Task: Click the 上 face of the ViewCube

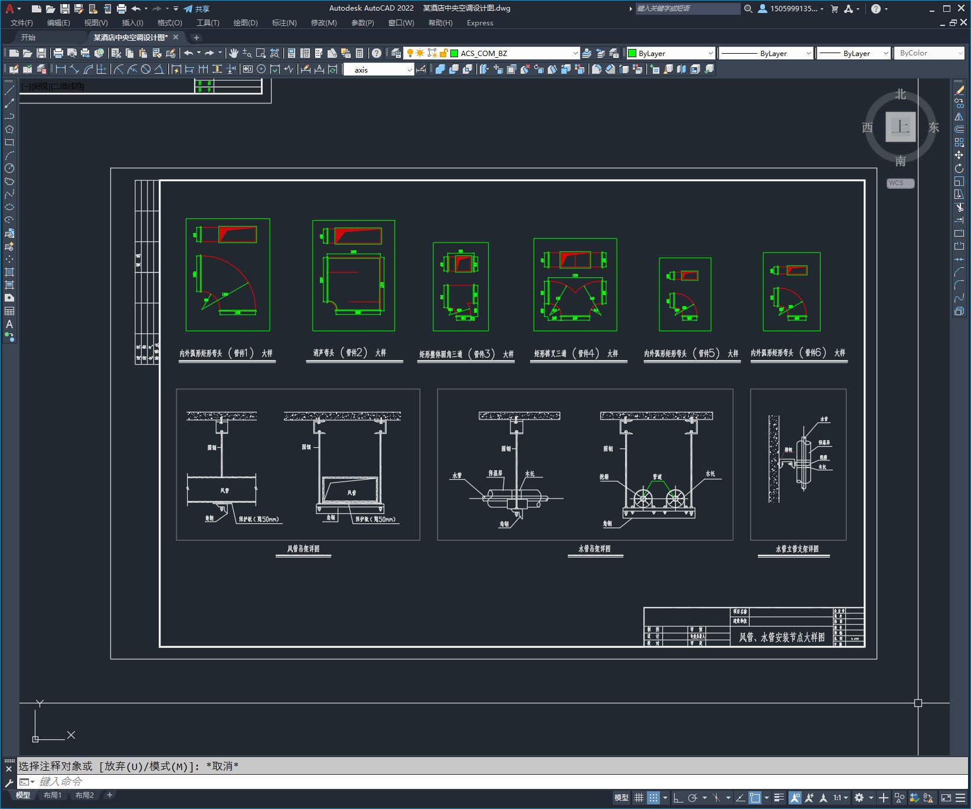Action: pyautogui.click(x=901, y=126)
